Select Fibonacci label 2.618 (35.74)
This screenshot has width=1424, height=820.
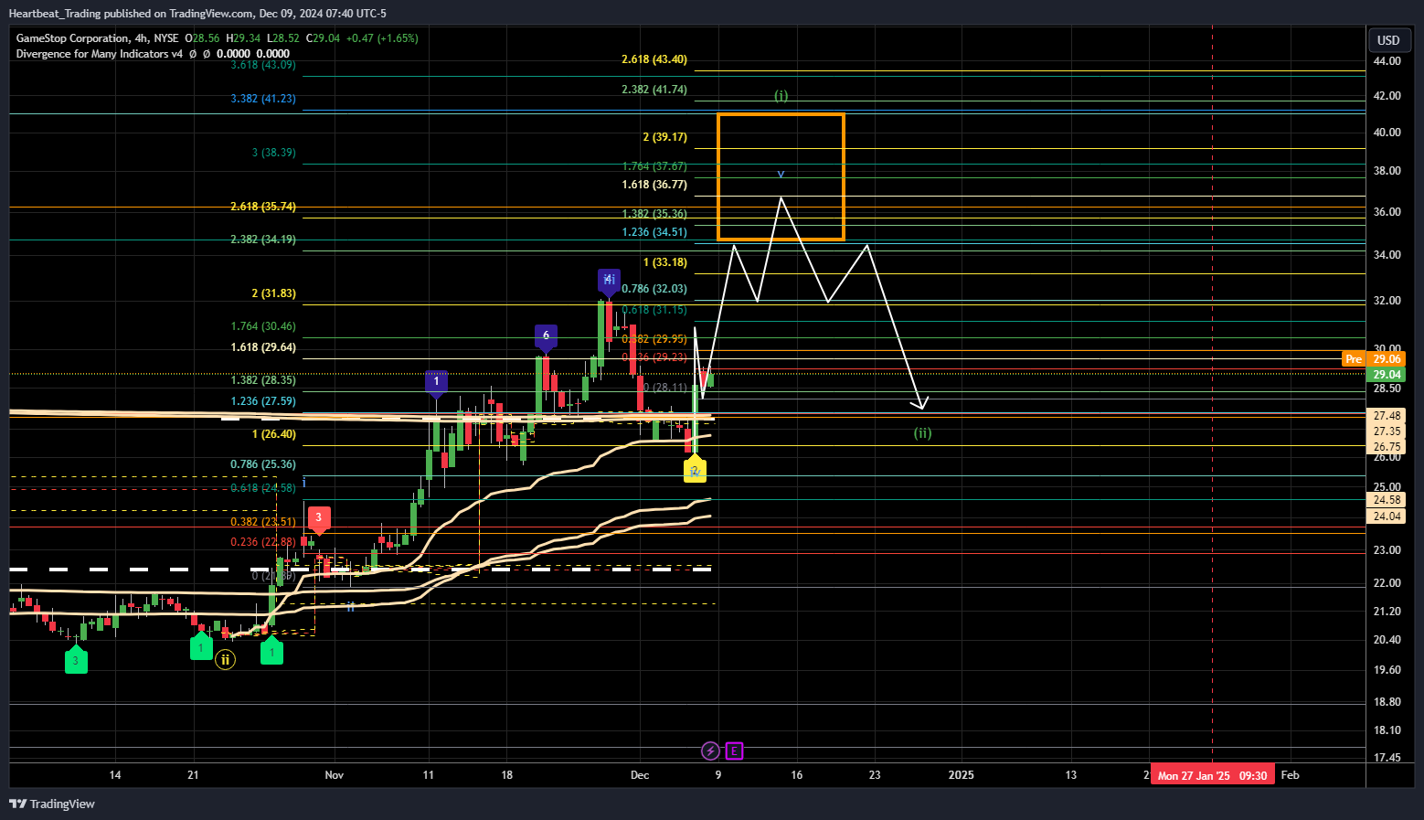click(x=263, y=207)
